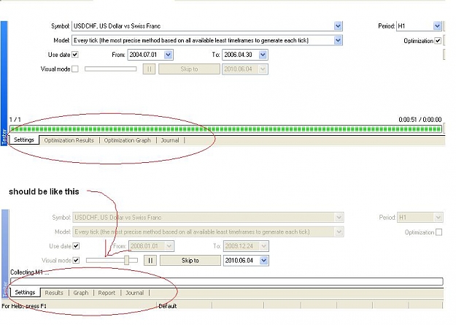Toggle Optimization checkbox in upper panel
This screenshot has width=456, height=325.
[438, 41]
